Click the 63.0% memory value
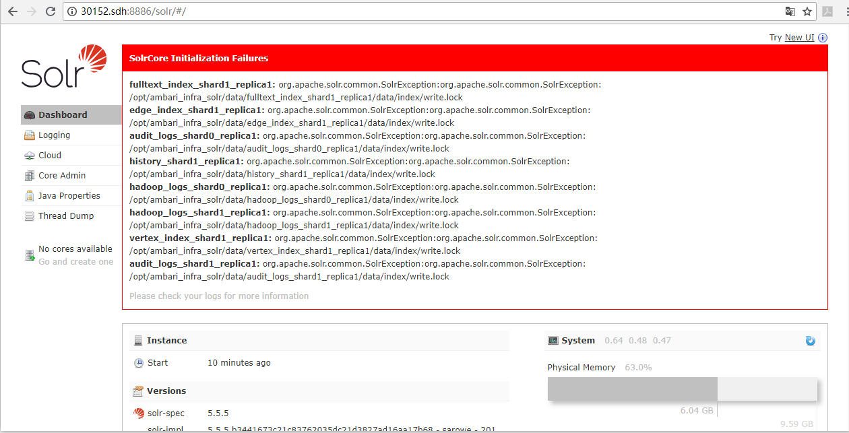849x433 pixels. [638, 368]
